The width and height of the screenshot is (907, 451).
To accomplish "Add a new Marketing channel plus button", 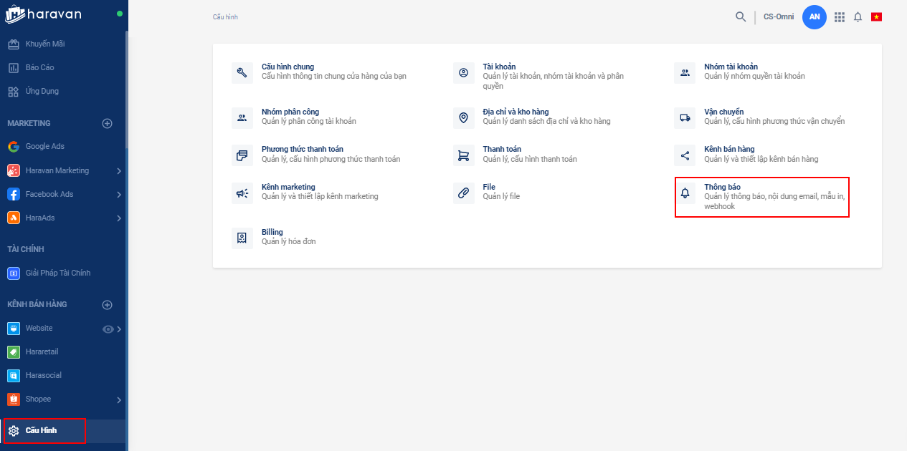I will (x=108, y=123).
